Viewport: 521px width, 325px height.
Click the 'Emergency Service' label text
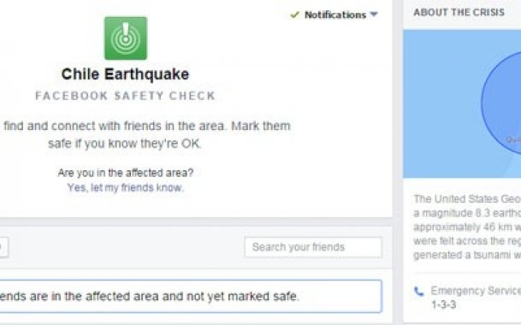[x=476, y=291]
